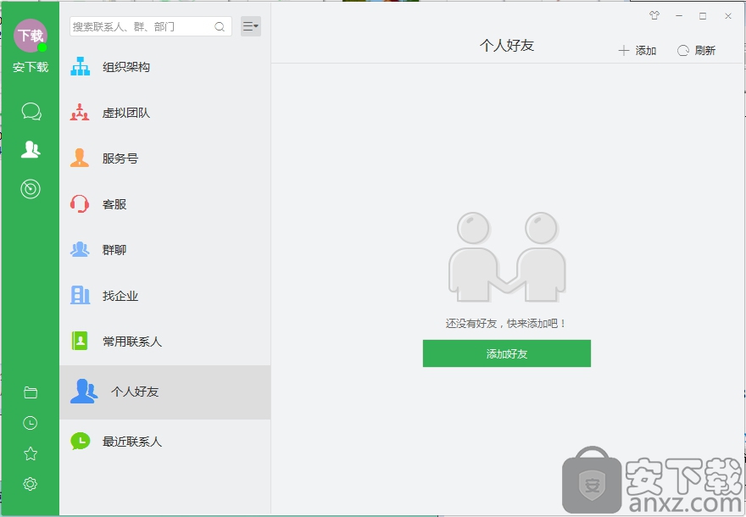This screenshot has width=746, height=517.
Task: Click 刷新 refresh button at top
Action: [x=696, y=51]
